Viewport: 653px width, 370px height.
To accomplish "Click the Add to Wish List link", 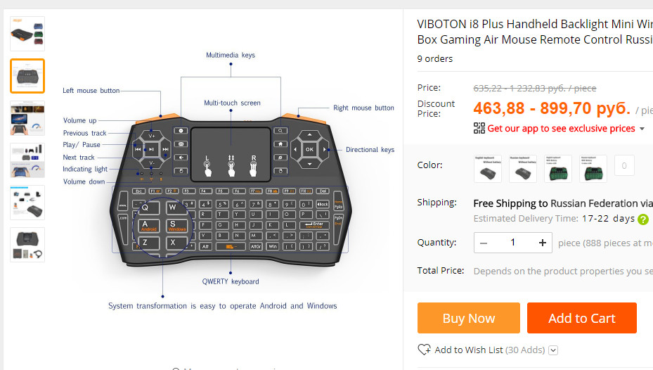I will [x=468, y=350].
